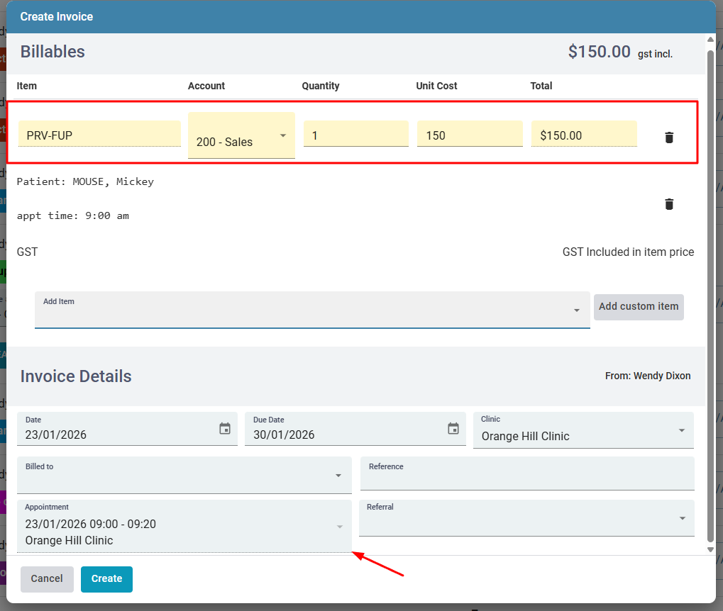Open the Billed to dropdown
The image size is (723, 611).
point(338,476)
